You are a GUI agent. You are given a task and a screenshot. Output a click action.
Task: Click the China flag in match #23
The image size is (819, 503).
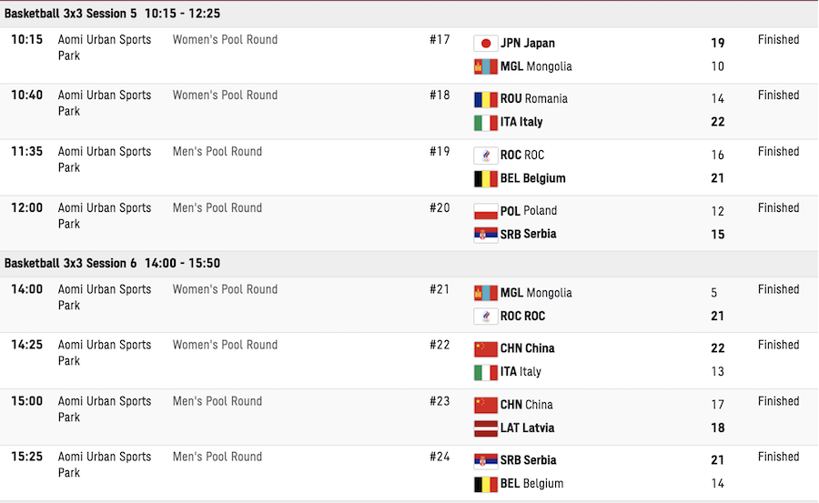[485, 405]
